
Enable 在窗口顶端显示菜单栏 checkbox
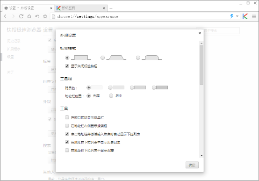pos(67,117)
